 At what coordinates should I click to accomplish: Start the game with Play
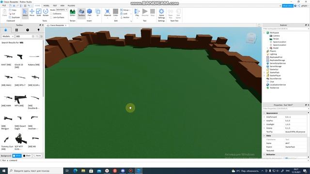coord(137,14)
